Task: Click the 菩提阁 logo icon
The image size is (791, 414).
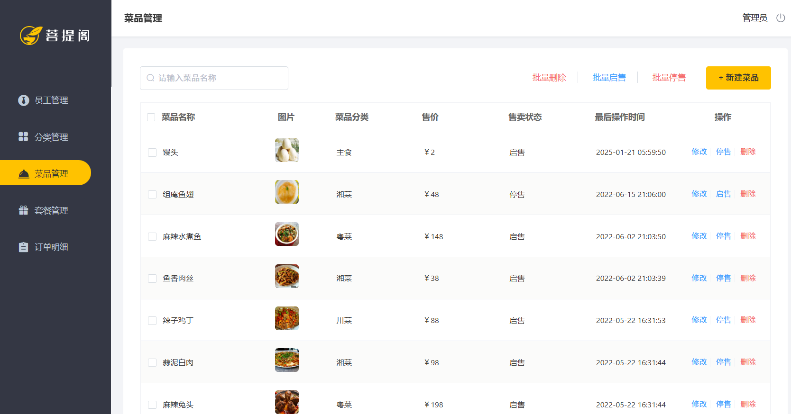Action: click(31, 36)
